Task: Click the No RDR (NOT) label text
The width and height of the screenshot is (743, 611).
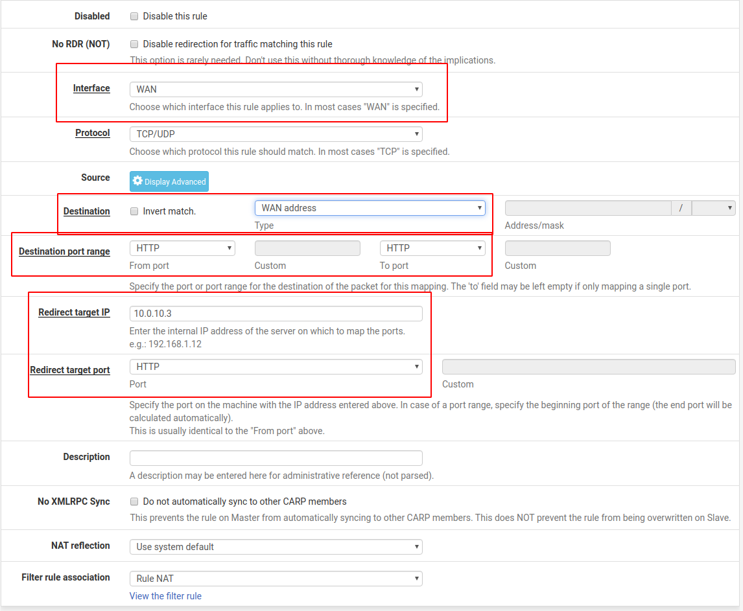Action: click(81, 44)
